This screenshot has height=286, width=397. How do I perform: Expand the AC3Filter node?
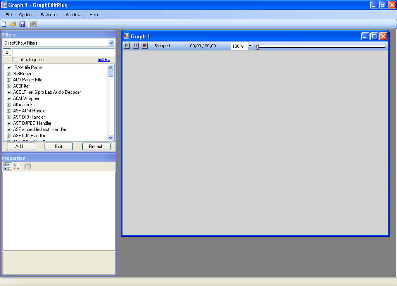pos(9,86)
